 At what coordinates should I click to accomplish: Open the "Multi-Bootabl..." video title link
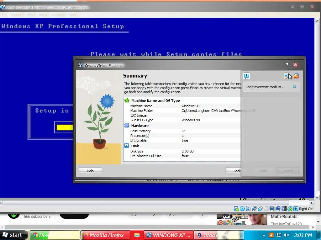point(286,217)
